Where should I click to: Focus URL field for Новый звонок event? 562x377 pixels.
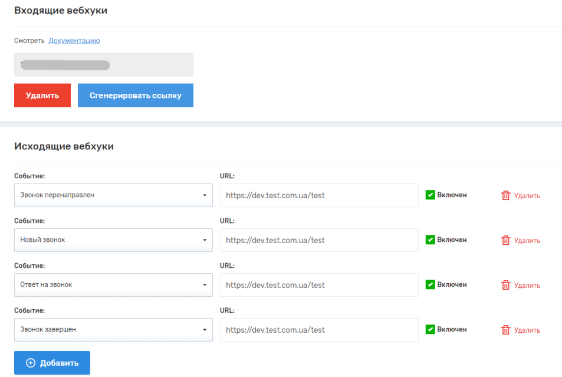[319, 240]
